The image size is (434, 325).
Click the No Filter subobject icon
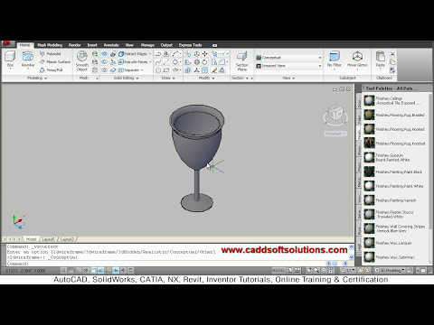335,59
